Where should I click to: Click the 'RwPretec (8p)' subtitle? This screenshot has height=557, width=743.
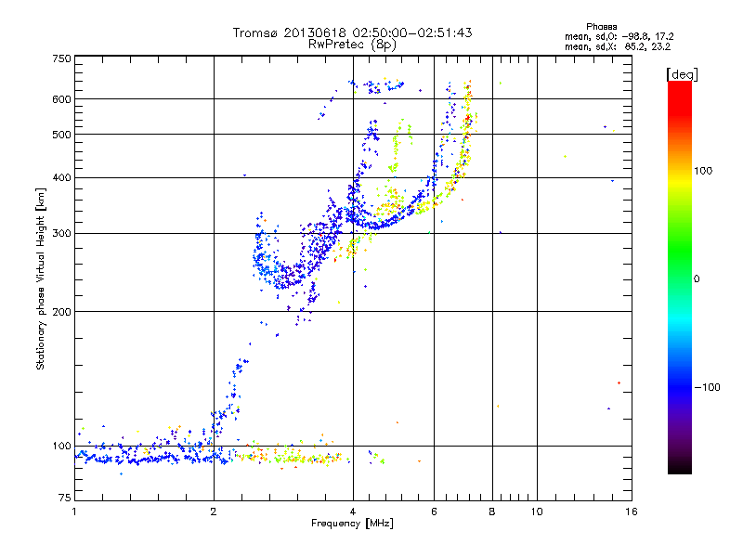pyautogui.click(x=352, y=45)
